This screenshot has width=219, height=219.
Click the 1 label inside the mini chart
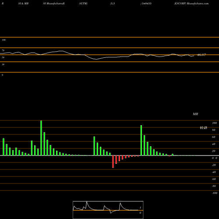click(140, 208)
